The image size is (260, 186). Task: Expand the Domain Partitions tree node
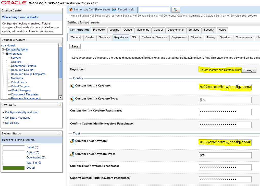3,49
